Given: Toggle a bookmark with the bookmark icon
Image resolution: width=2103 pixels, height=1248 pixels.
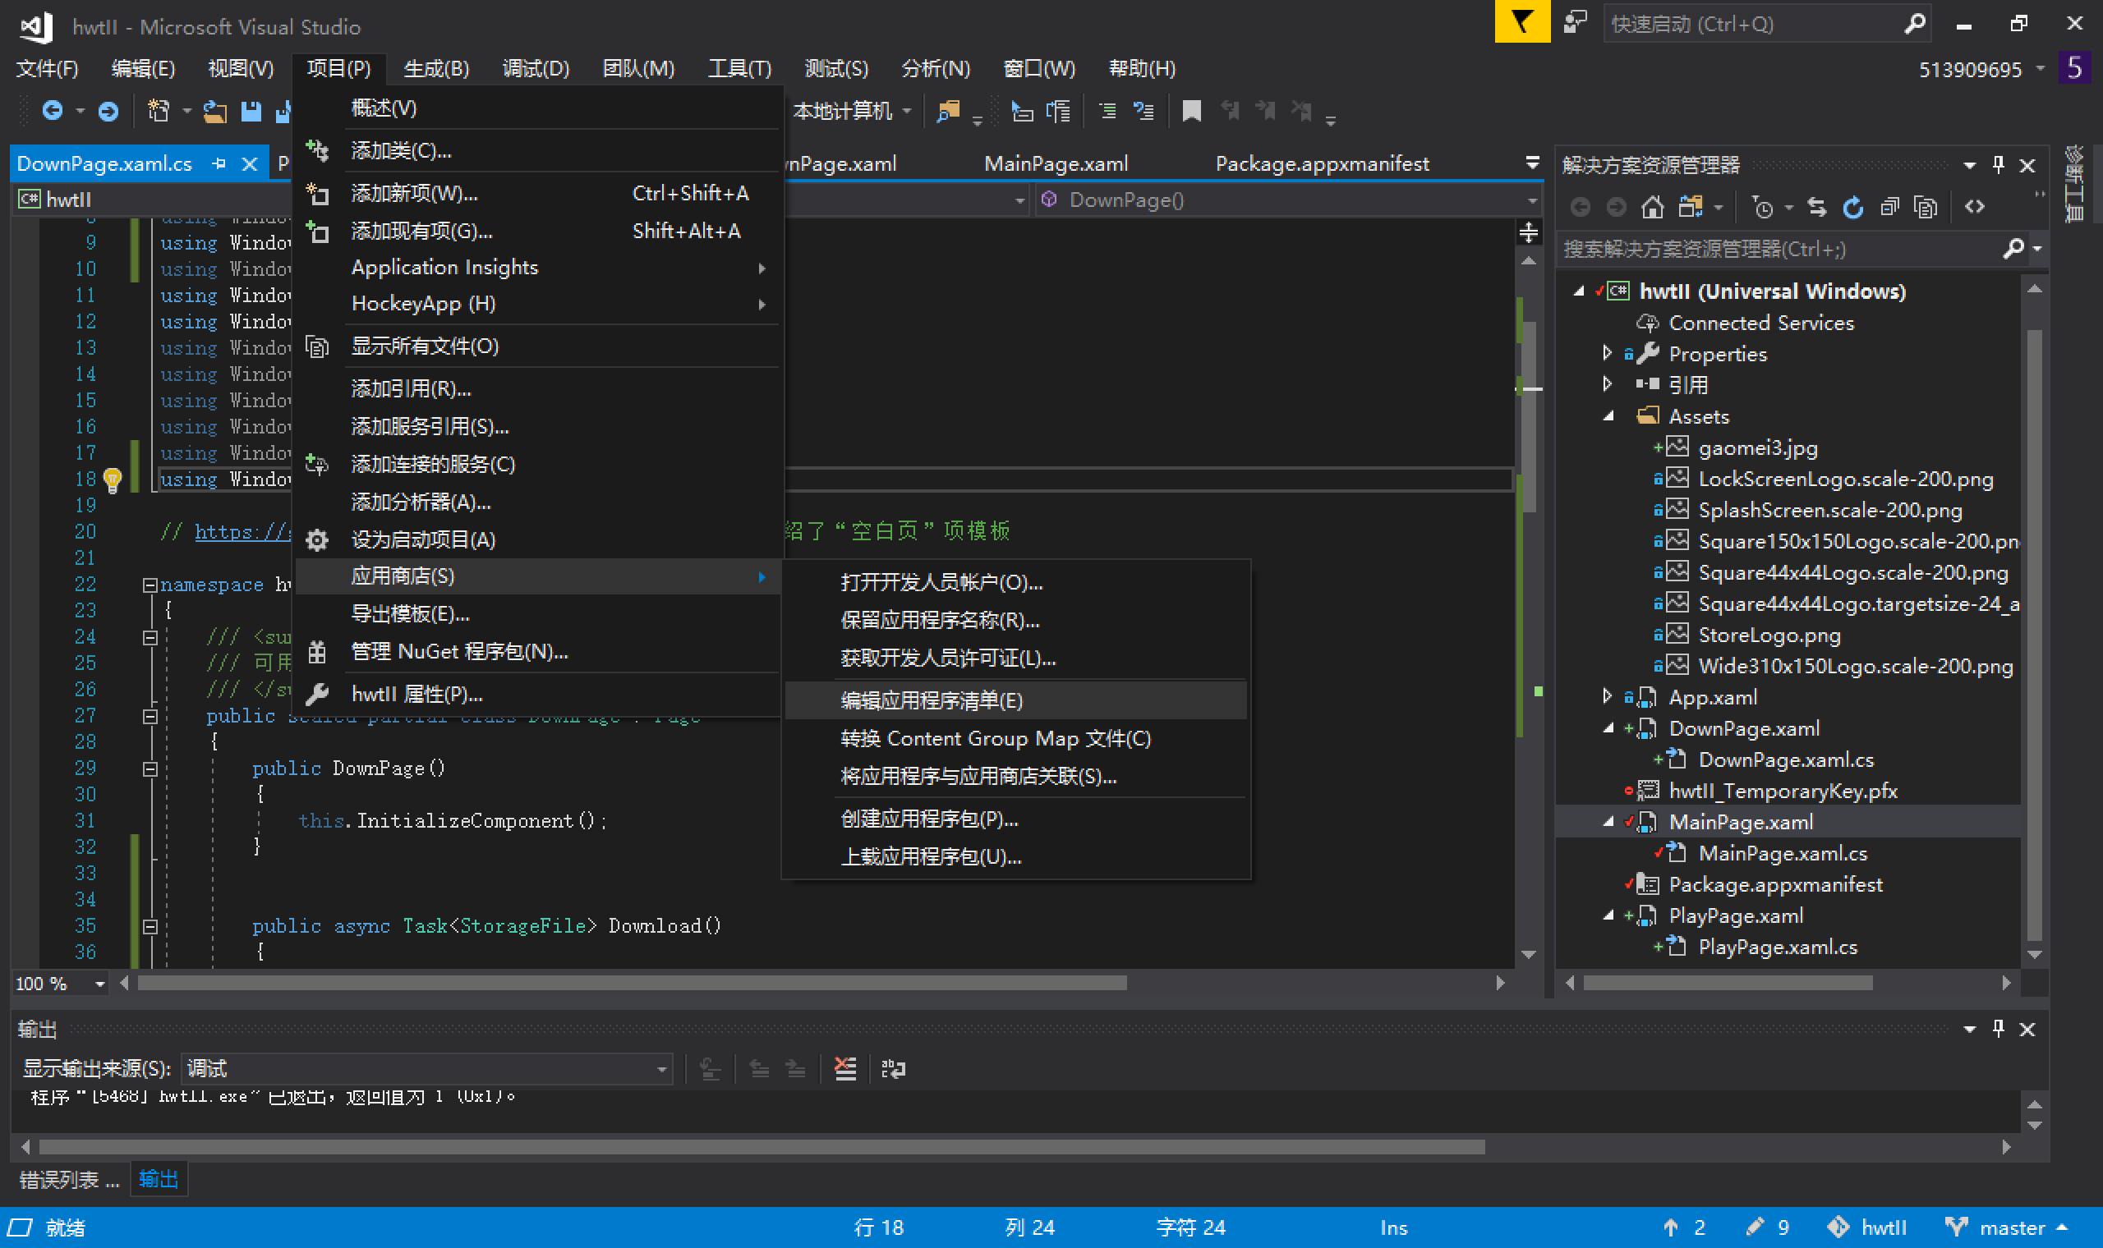Looking at the screenshot, I should 1191,111.
